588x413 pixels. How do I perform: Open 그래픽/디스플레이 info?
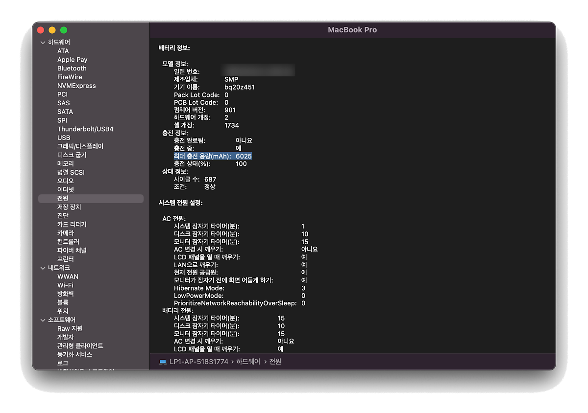[80, 146]
